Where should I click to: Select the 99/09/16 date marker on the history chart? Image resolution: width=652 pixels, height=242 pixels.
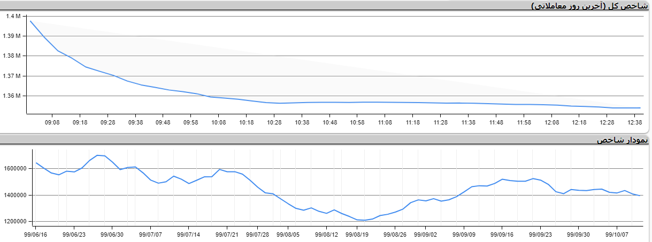503,234
